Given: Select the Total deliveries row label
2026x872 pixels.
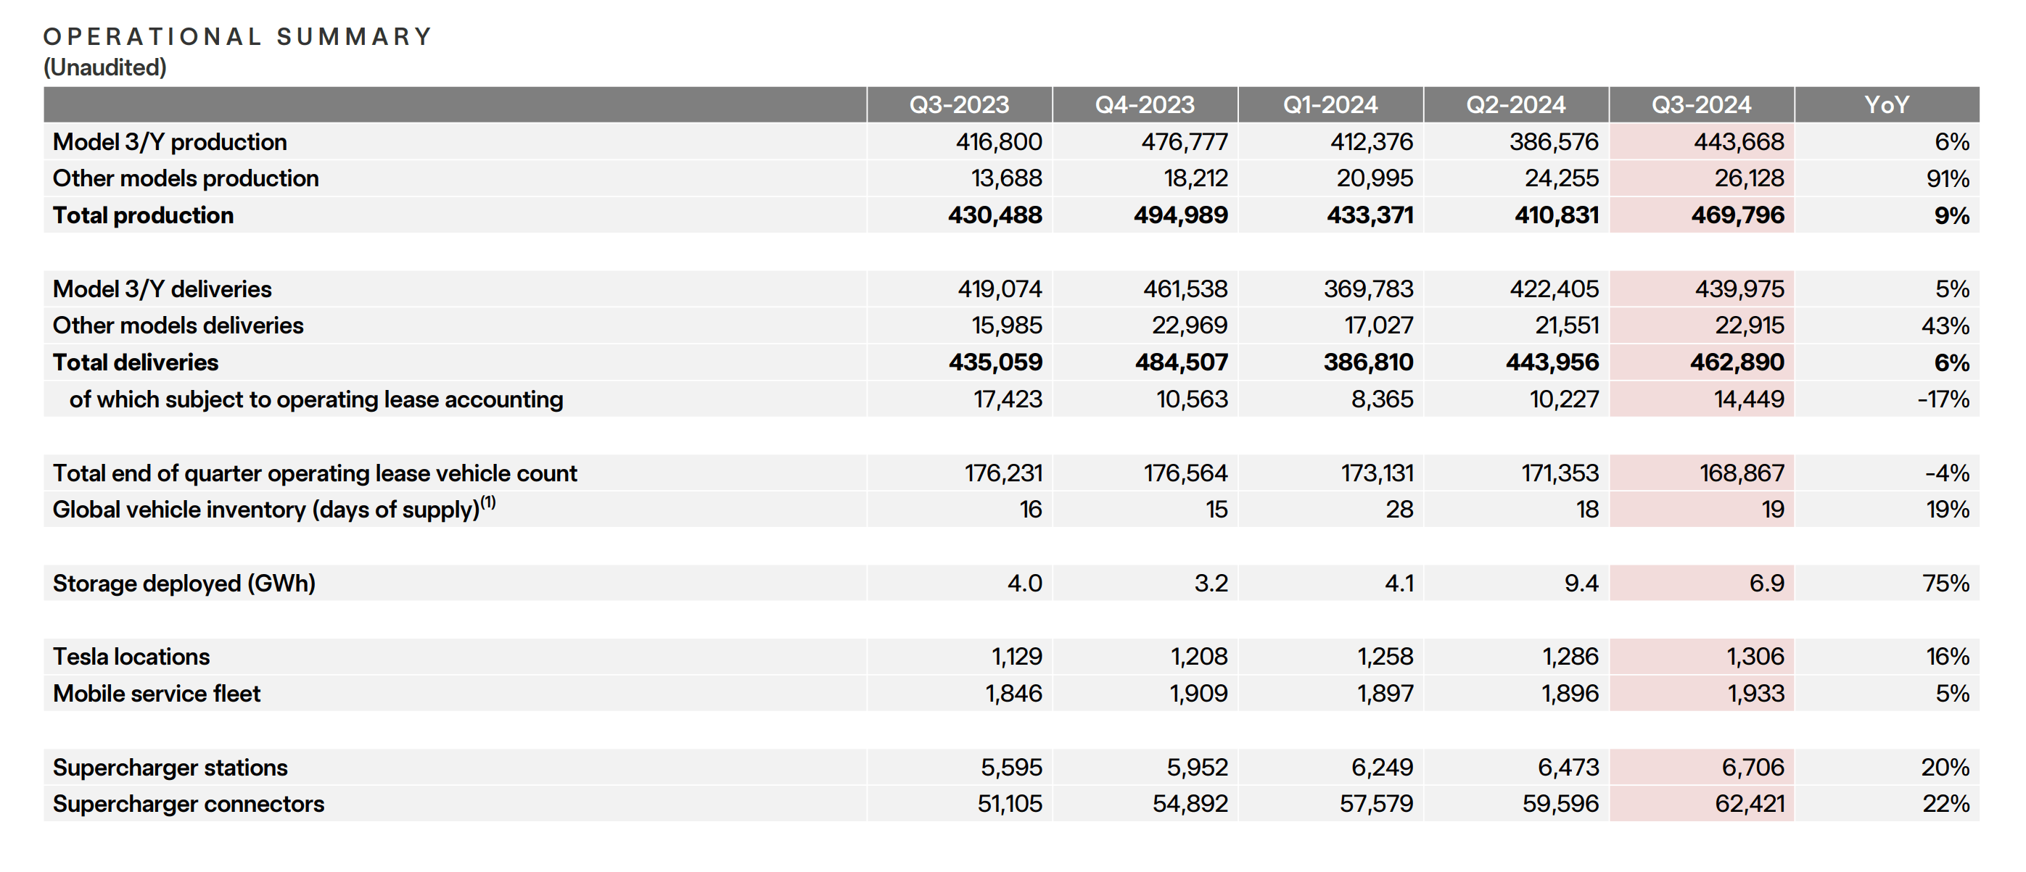Looking at the screenshot, I should [x=133, y=362].
